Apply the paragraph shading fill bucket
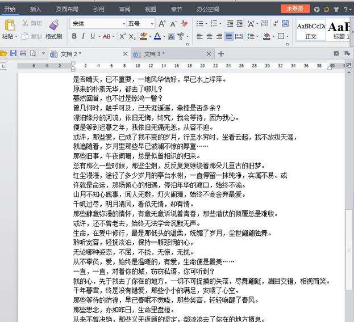The height and width of the screenshot is (322, 354). 267,36
